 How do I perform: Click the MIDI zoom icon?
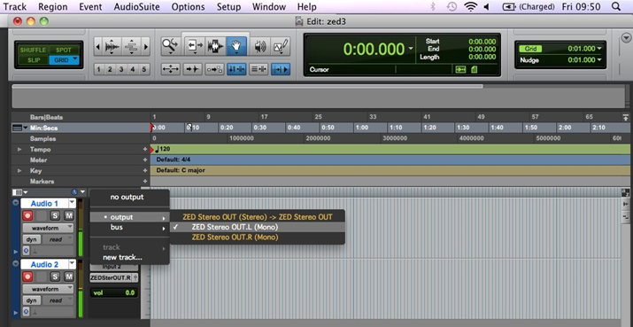click(x=132, y=47)
